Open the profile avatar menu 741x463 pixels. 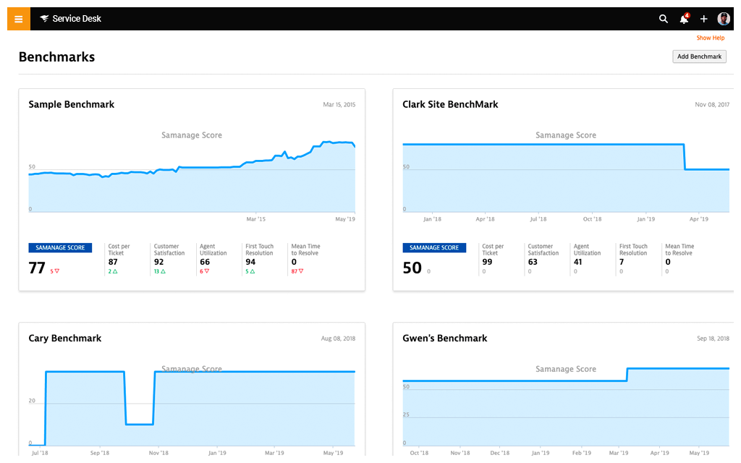(723, 18)
